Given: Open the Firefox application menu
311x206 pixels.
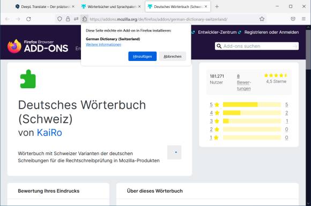Looking at the screenshot, I should [303, 19].
